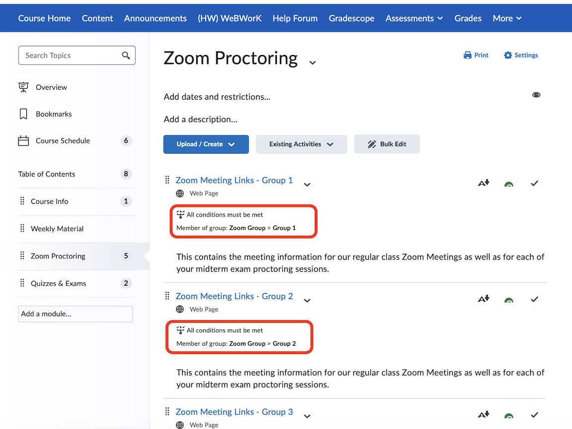572x429 pixels.
Task: Click the Bulk Edit button
Action: coord(387,144)
